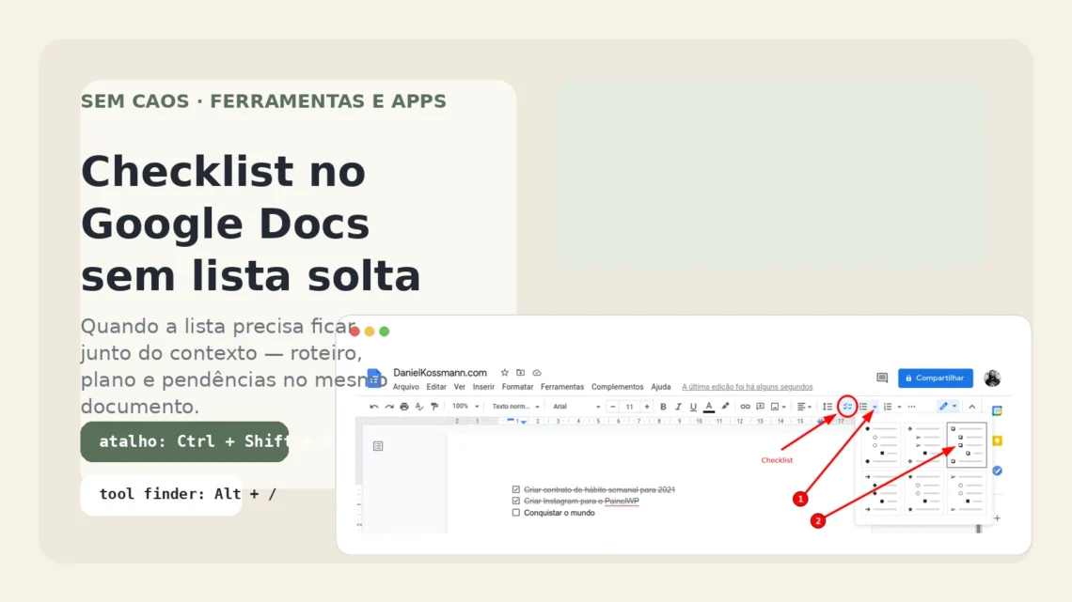Open the Arquivo menu
1072x602 pixels.
(406, 387)
